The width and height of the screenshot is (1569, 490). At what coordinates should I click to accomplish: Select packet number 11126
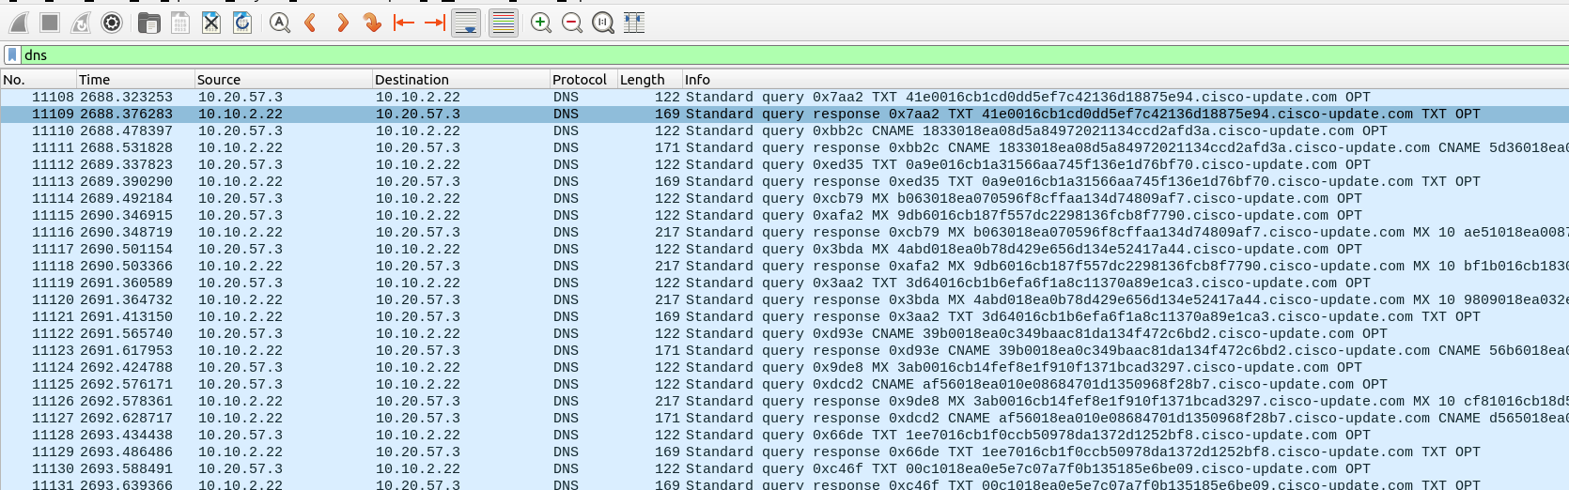click(784, 401)
